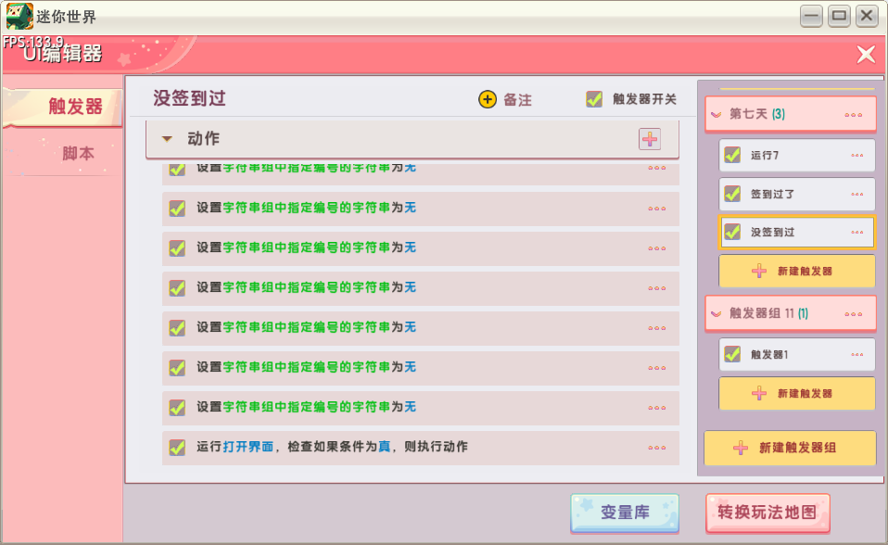The image size is (888, 545).
Task: Maximize the 迷你世界 window
Action: pos(839,16)
